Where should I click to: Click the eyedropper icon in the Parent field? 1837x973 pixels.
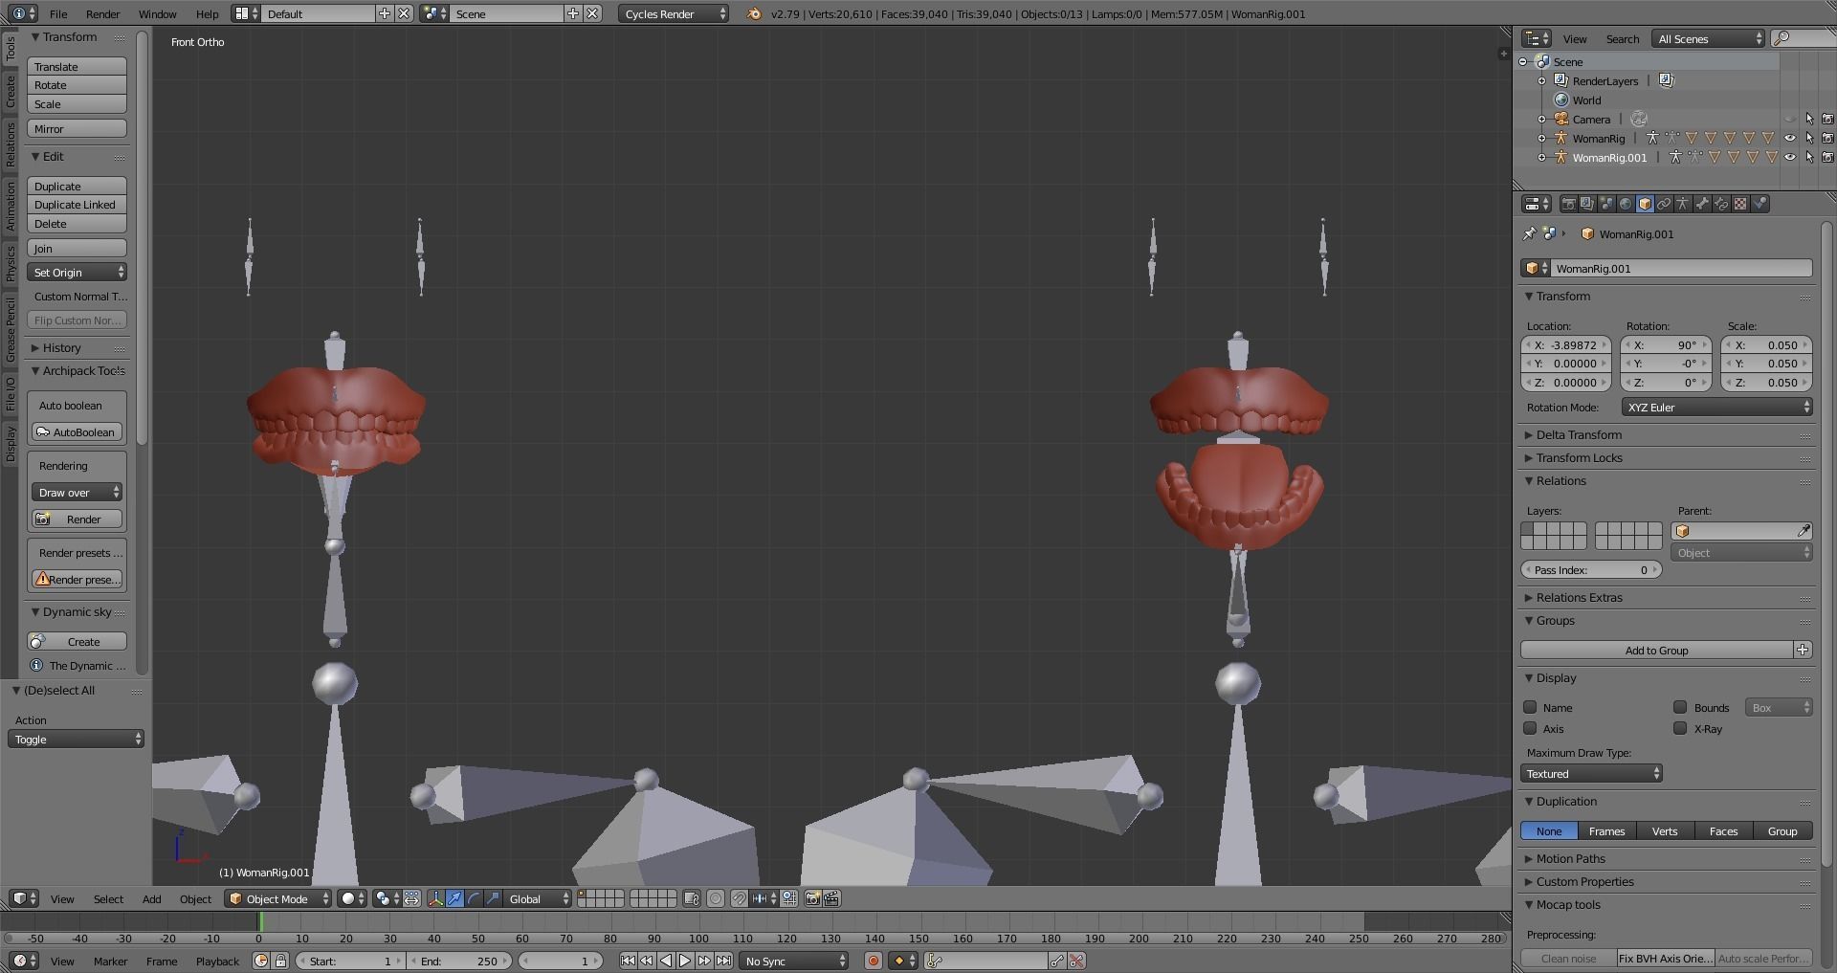1804,531
